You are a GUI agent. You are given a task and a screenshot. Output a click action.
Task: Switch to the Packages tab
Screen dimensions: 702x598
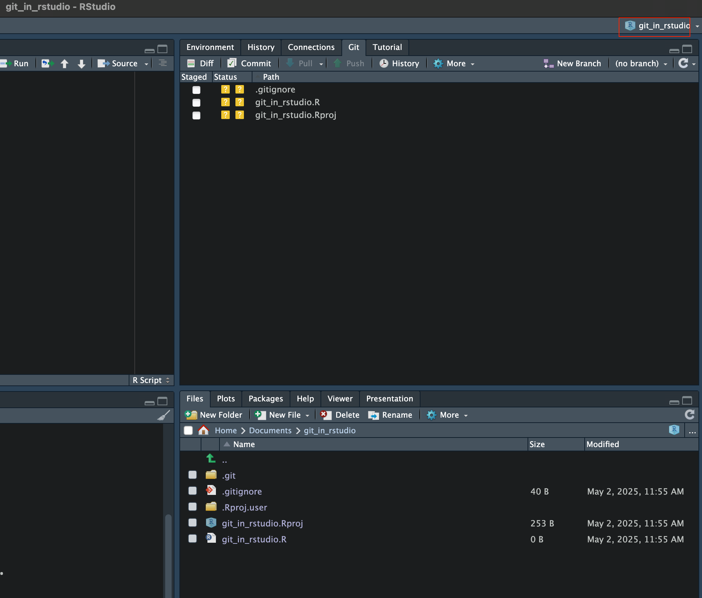[266, 399]
